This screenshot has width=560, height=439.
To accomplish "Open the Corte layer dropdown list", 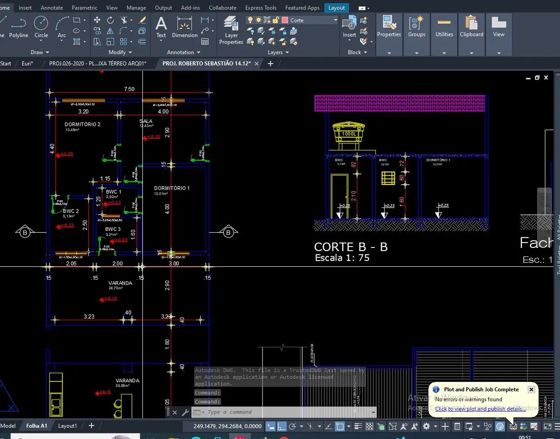I will (336, 20).
